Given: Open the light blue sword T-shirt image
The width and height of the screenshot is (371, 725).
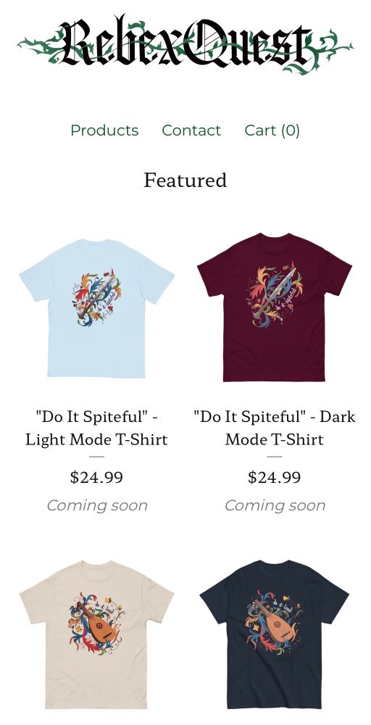Looking at the screenshot, I should 96,308.
